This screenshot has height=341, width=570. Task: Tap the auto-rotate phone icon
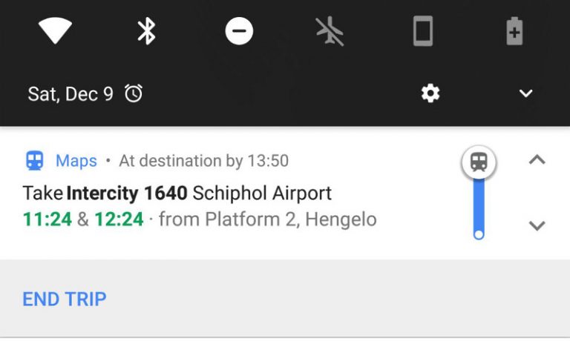[x=422, y=31]
